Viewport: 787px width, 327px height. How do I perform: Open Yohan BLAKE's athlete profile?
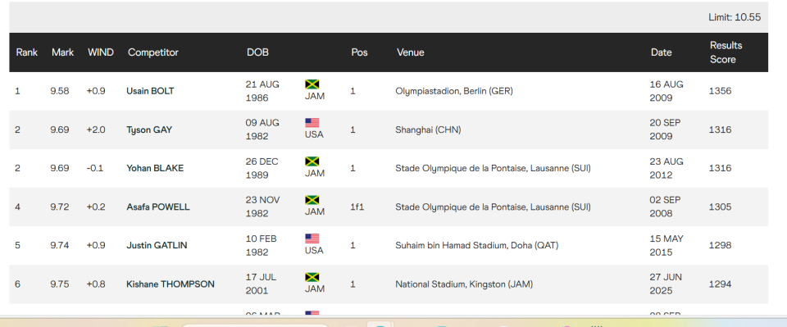[x=155, y=169]
